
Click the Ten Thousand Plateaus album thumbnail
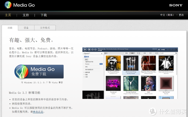[113, 63]
